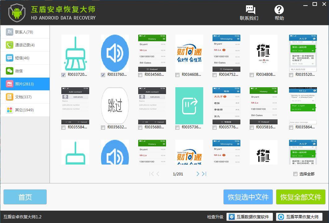
Task: Select the 微信 WeChat category
Action: 25,71
